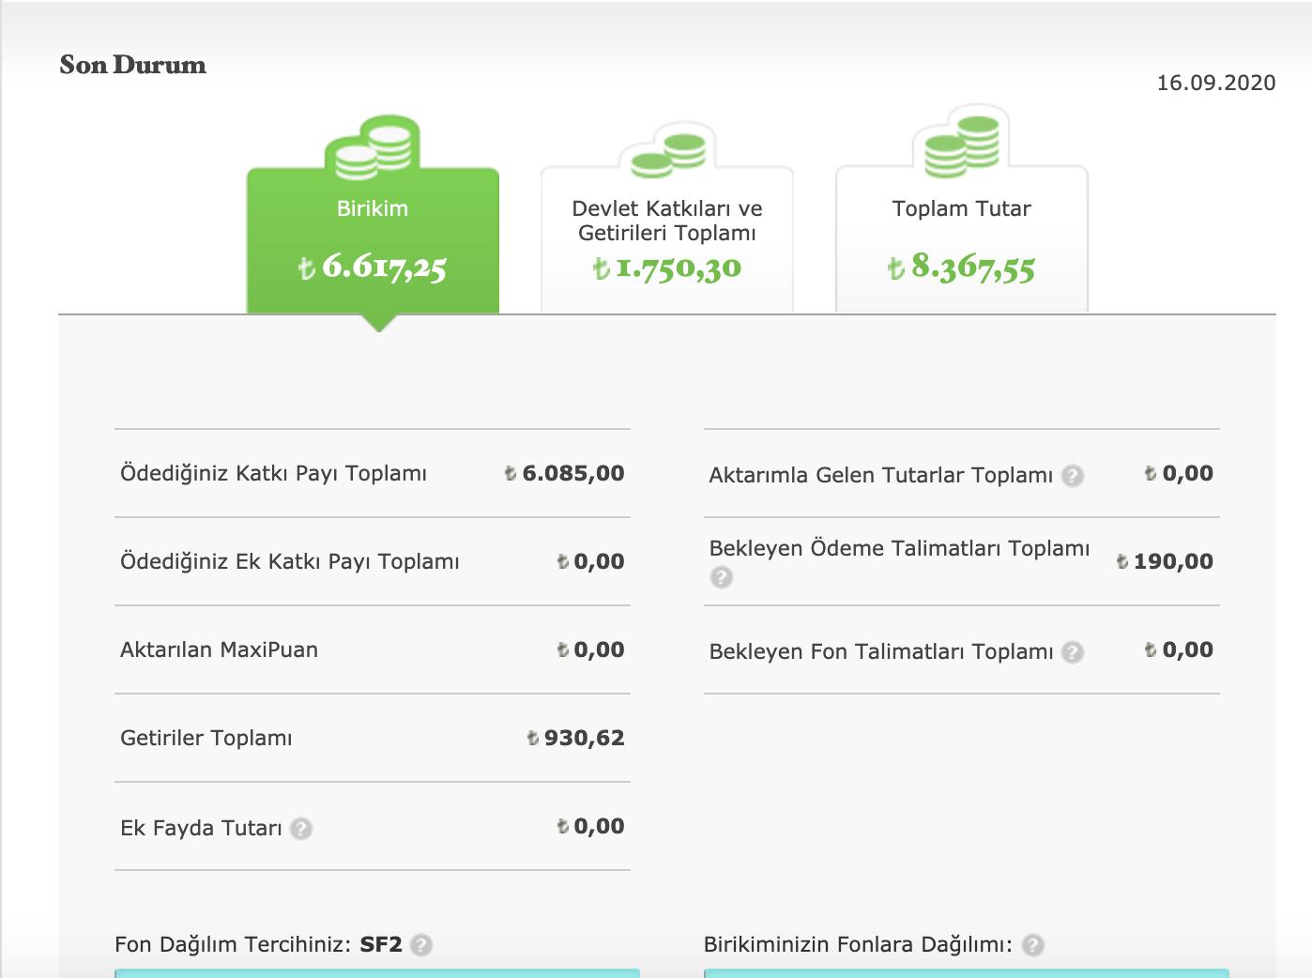This screenshot has height=978, width=1312.
Task: Click the Getiriler Toplamı value 930,62
Action: (x=575, y=738)
